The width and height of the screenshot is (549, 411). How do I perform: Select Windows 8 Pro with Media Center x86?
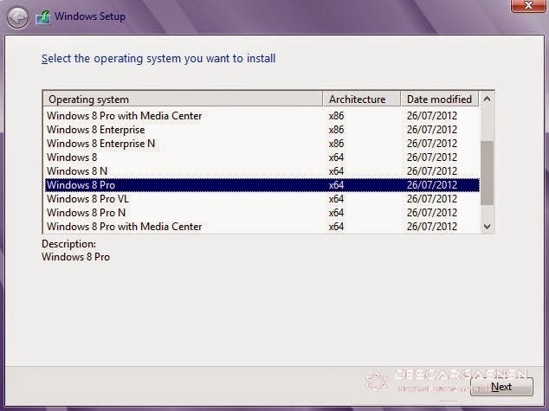tap(262, 116)
